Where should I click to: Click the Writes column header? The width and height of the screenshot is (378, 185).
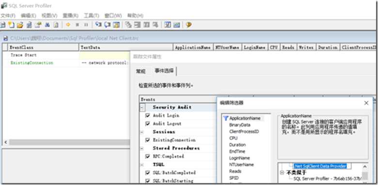click(306, 47)
